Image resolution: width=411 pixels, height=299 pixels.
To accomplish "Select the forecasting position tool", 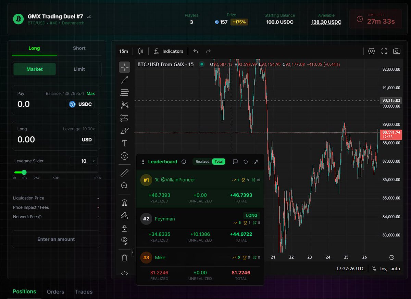I will point(125,118).
